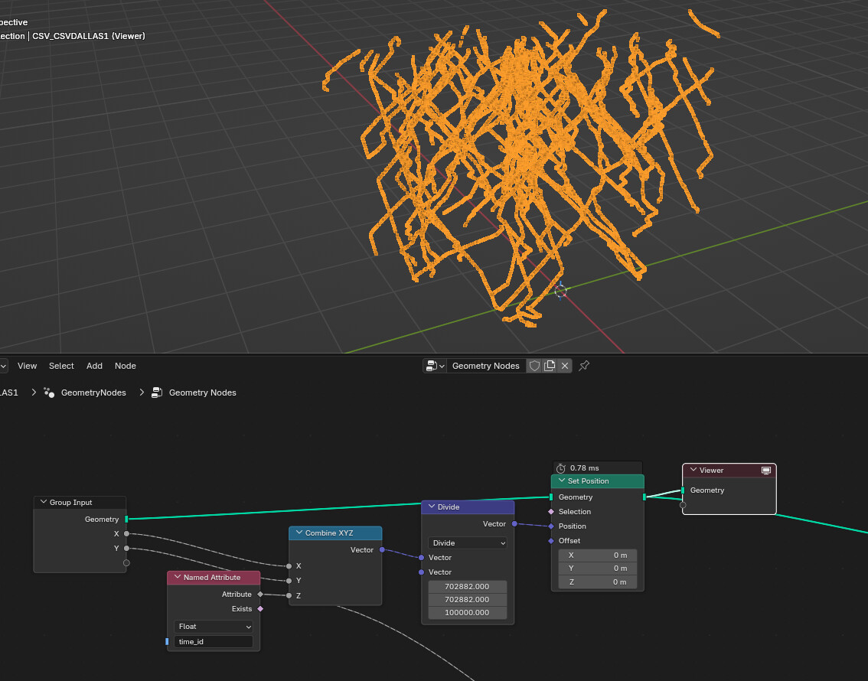Browse node trees with the node group dropdown icon
868x681 pixels.
pyautogui.click(x=435, y=366)
